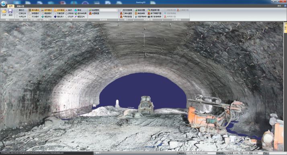Click the yellow folder Open (打开) icon
Image resolution: width=287 pixels, height=155 pixels.
pos(4,12)
